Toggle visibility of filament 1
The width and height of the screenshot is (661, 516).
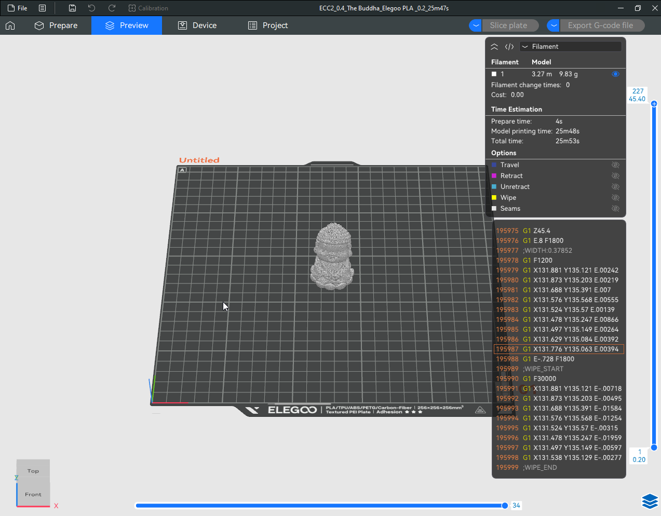tap(615, 74)
